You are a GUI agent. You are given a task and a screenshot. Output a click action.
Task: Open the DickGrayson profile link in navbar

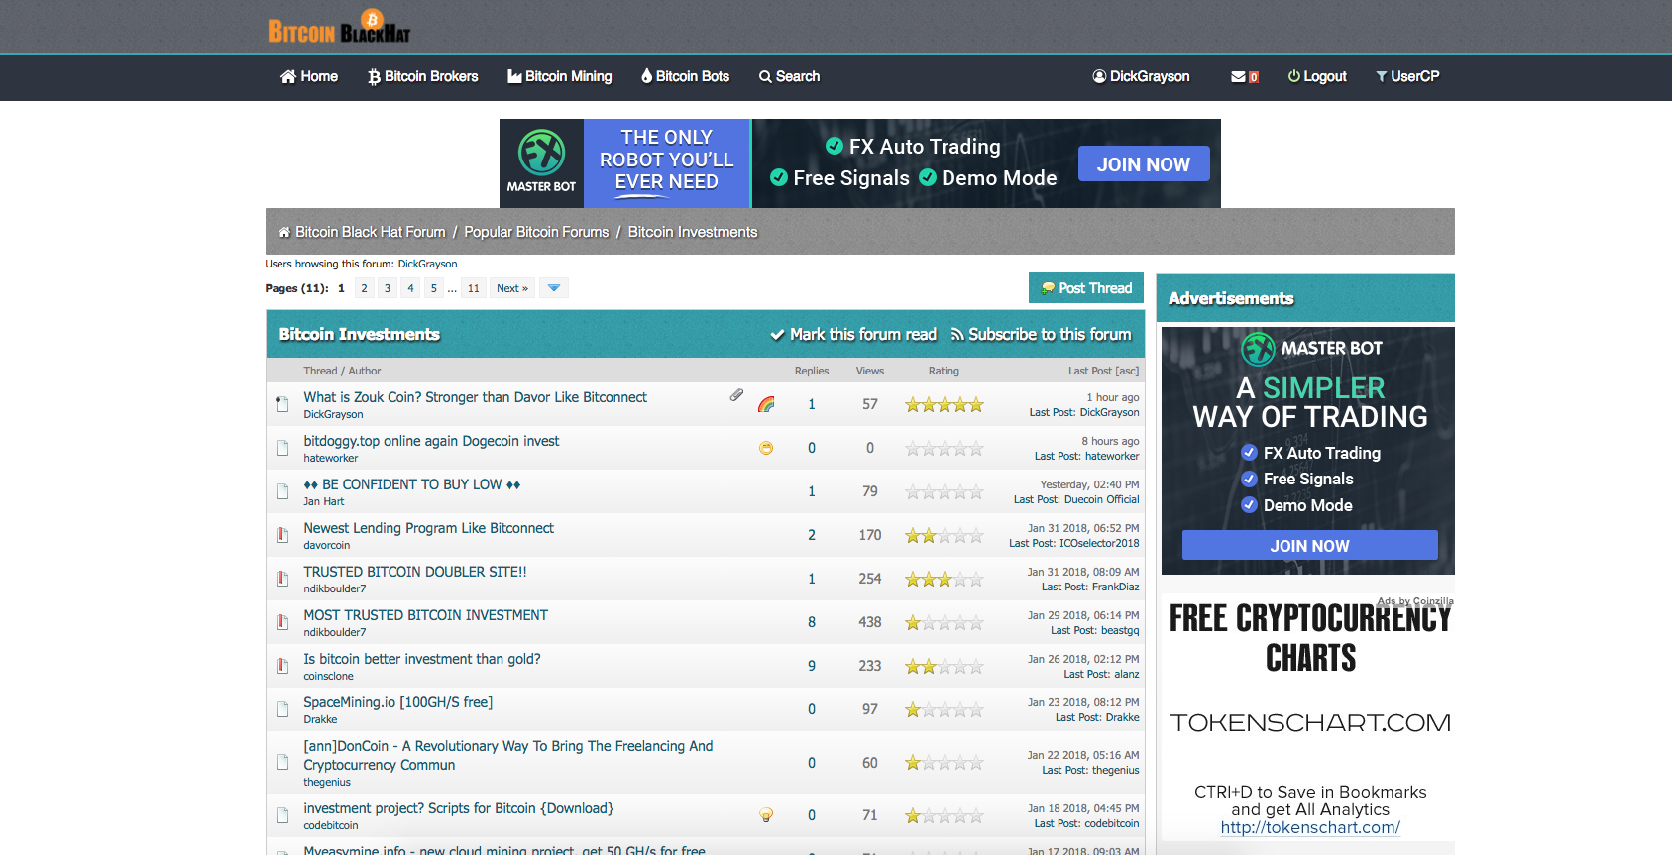pos(1141,76)
